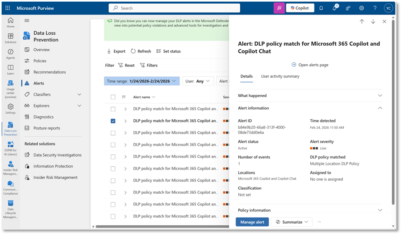Click the top Search field

[x=174, y=8]
